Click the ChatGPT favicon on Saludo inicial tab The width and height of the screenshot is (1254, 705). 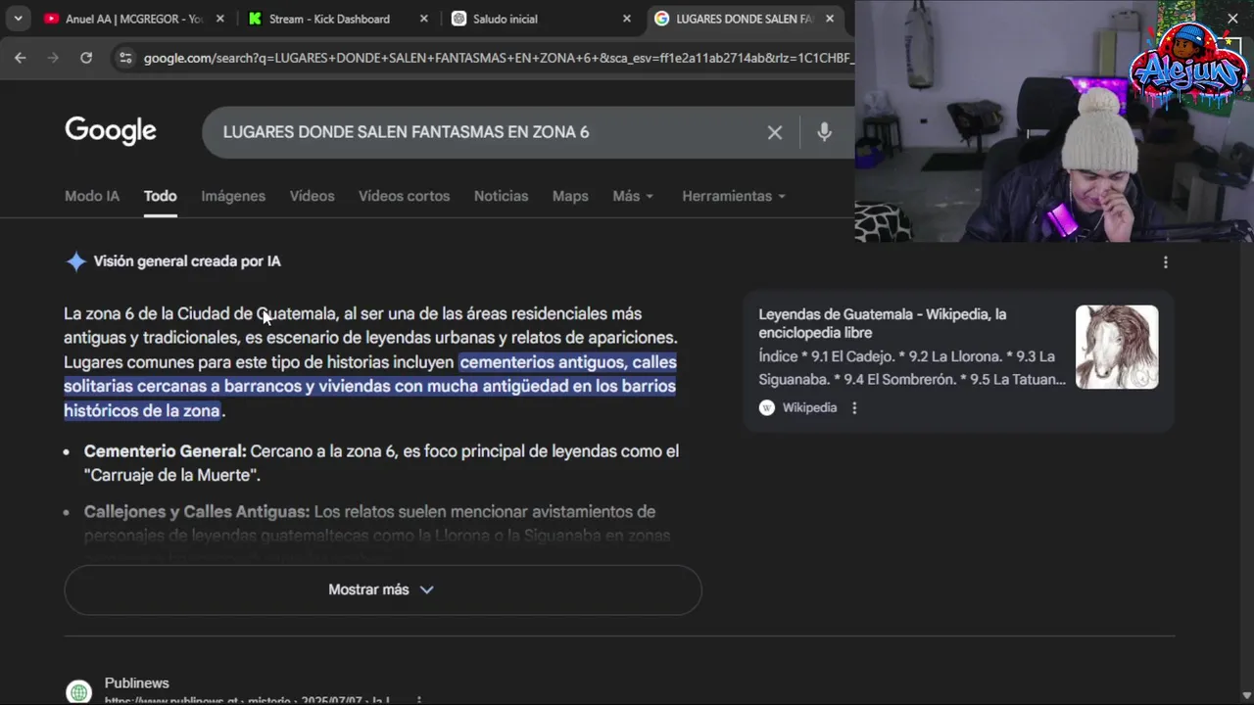[458, 19]
